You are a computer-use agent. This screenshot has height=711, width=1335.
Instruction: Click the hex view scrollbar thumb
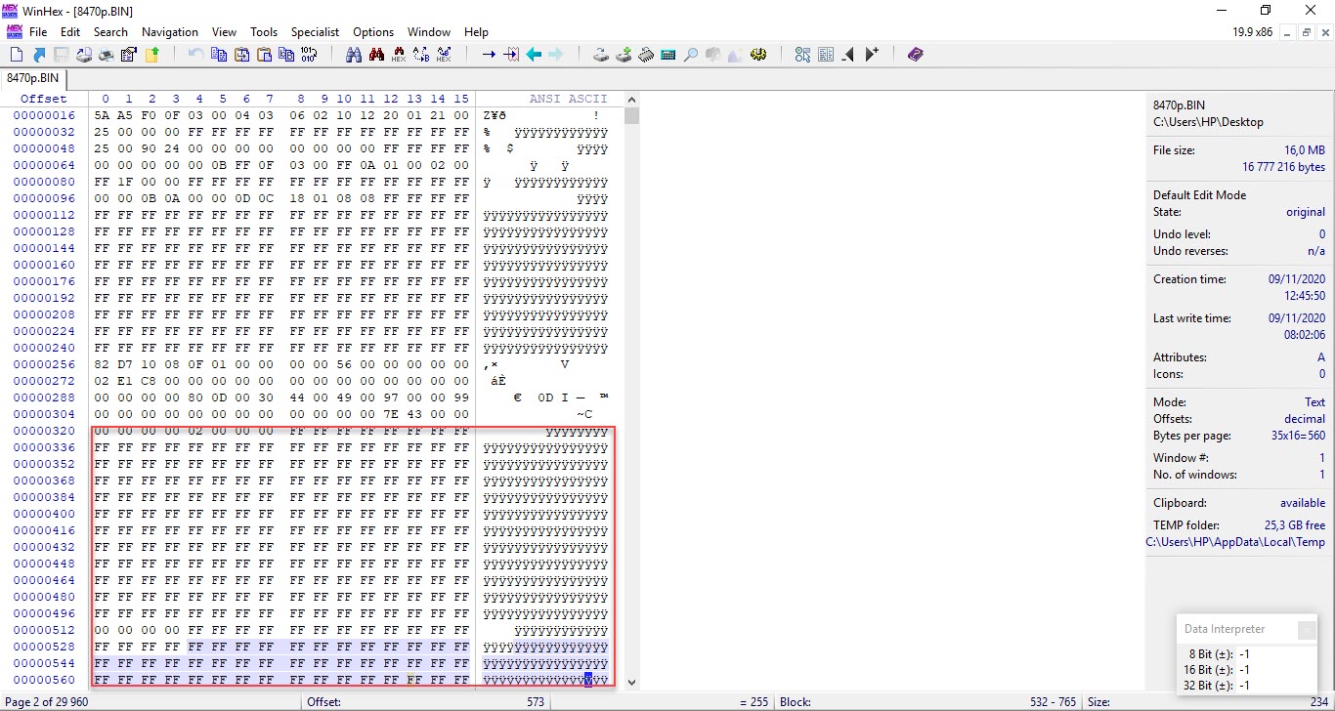631,115
